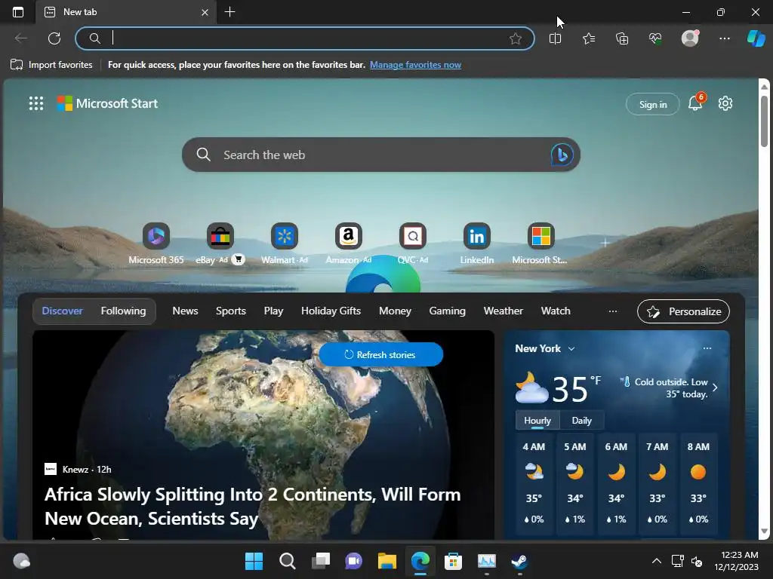Open the Microsoft Store quick link tile

tap(540, 244)
